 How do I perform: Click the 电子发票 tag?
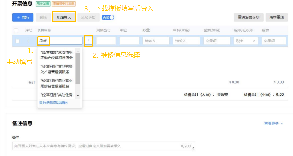(43, 4)
